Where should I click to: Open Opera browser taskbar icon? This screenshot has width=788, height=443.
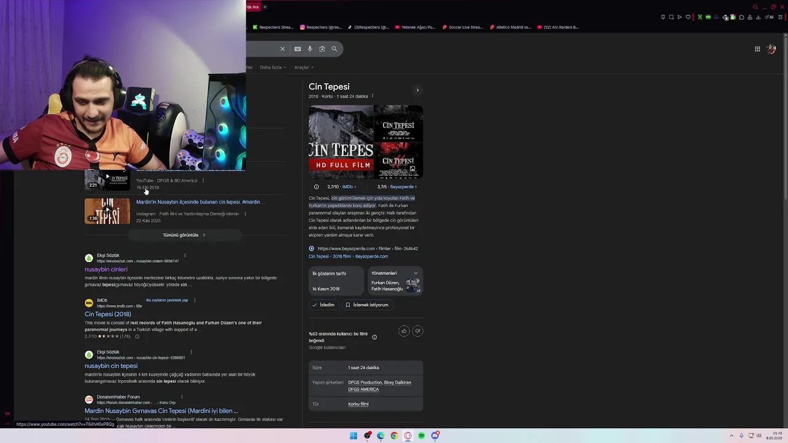tap(408, 436)
